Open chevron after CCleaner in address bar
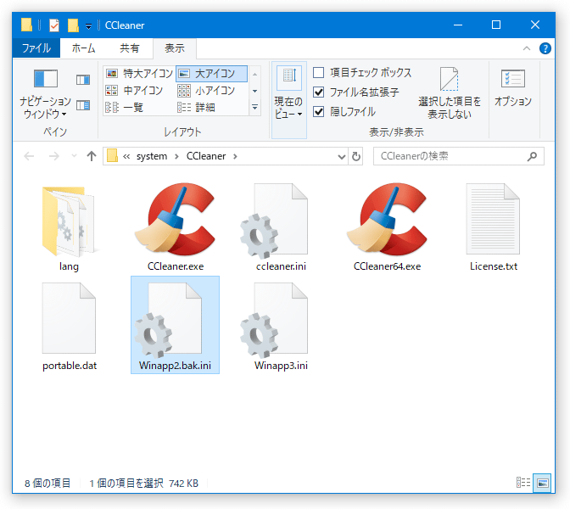Viewport: 570px width, 509px height. pos(235,157)
